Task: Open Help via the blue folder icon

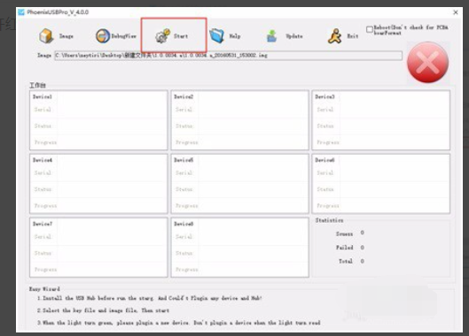Action: point(216,36)
